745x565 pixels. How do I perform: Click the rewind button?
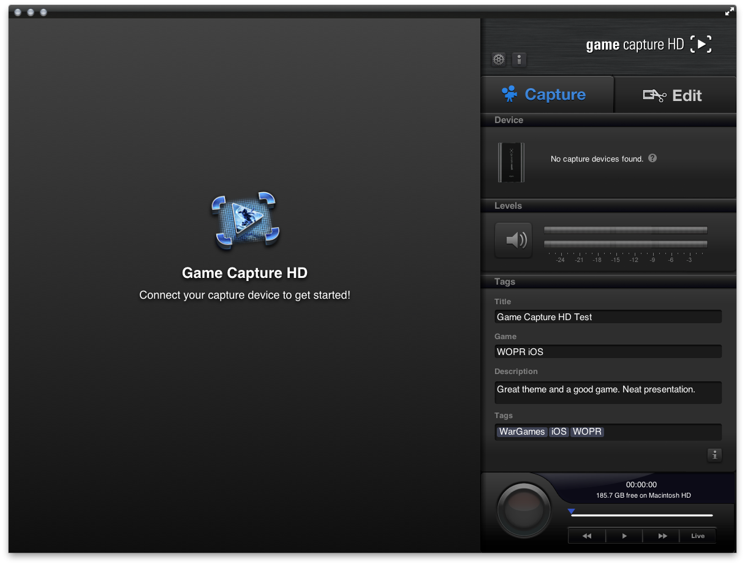click(x=586, y=536)
